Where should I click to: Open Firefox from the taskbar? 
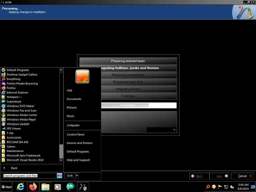point(33,187)
